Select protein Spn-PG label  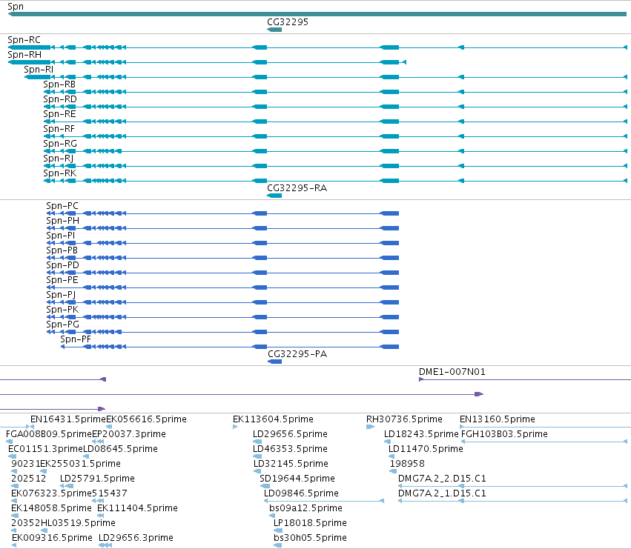point(62,325)
